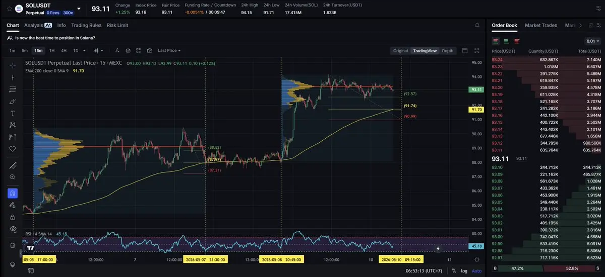
Task: Toggle the magnet mode tool
Action: [x=13, y=193]
